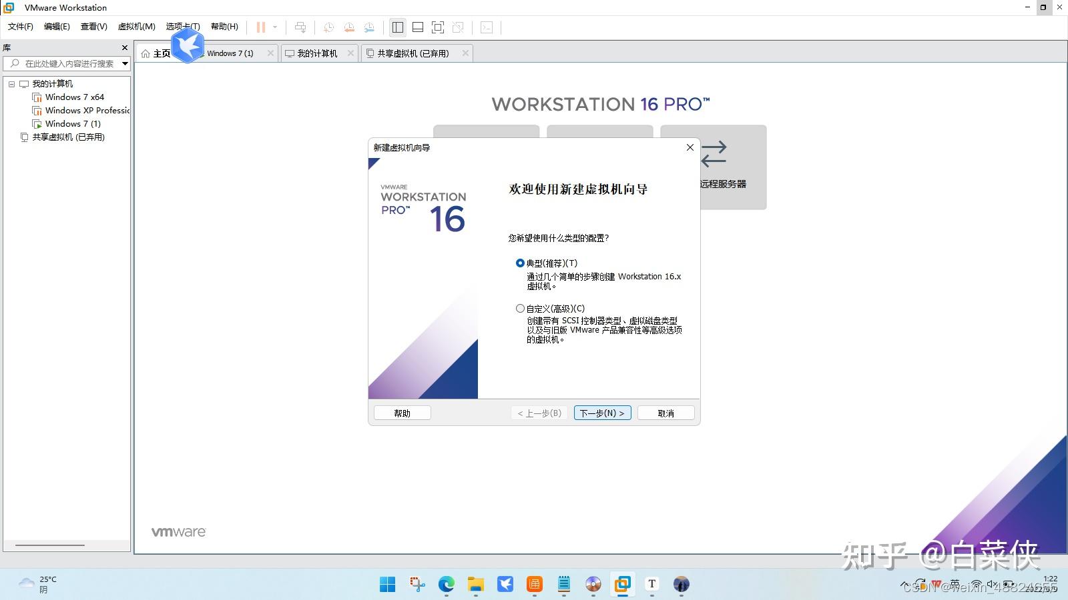Open the Manage Snapshots icon
The image size is (1068, 600).
[x=370, y=27]
